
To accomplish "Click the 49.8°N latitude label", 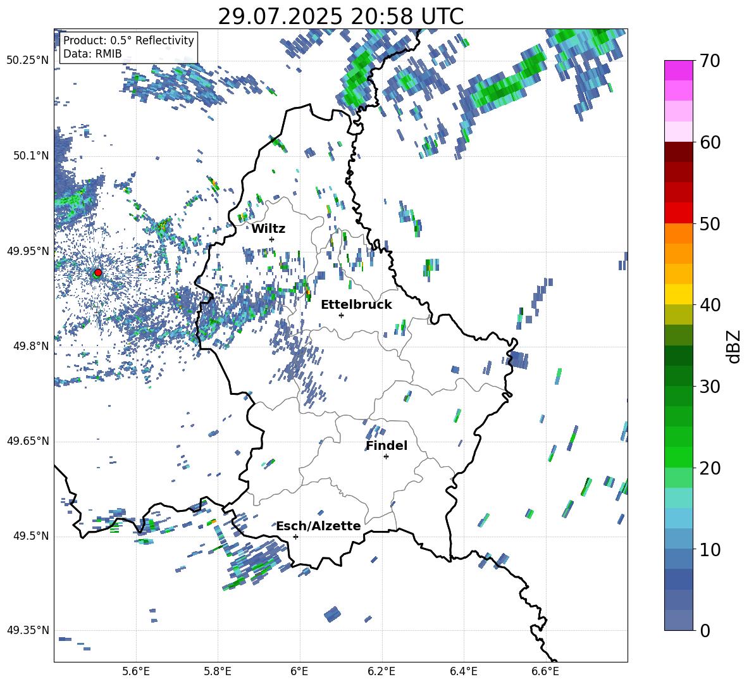I will 31,346.
